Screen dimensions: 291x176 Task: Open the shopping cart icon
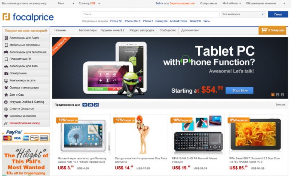(x=264, y=30)
